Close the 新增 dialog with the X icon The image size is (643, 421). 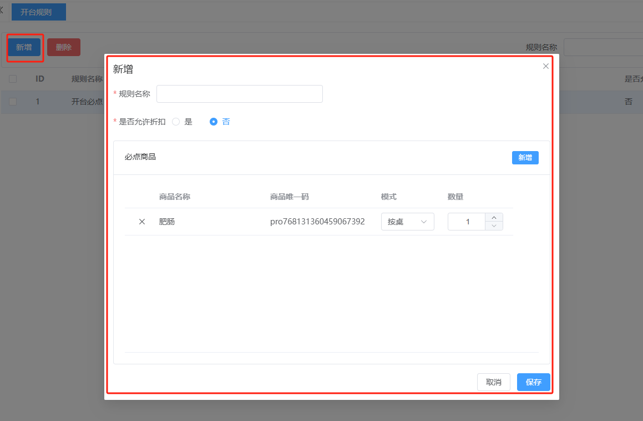pyautogui.click(x=545, y=66)
